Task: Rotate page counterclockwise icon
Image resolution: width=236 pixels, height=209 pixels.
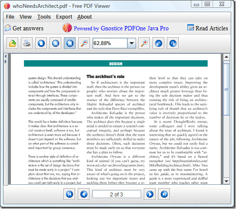Action: (158, 43)
